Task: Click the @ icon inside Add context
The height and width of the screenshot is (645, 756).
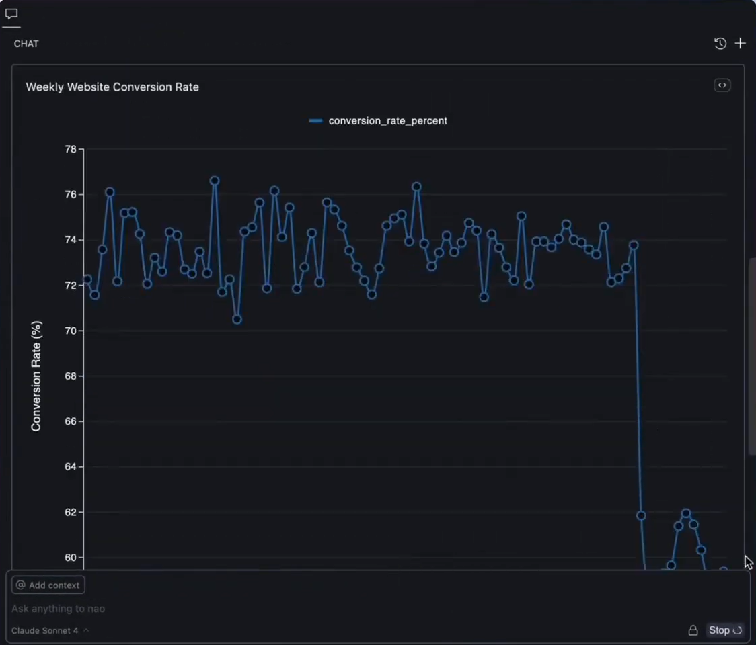Action: pyautogui.click(x=21, y=585)
